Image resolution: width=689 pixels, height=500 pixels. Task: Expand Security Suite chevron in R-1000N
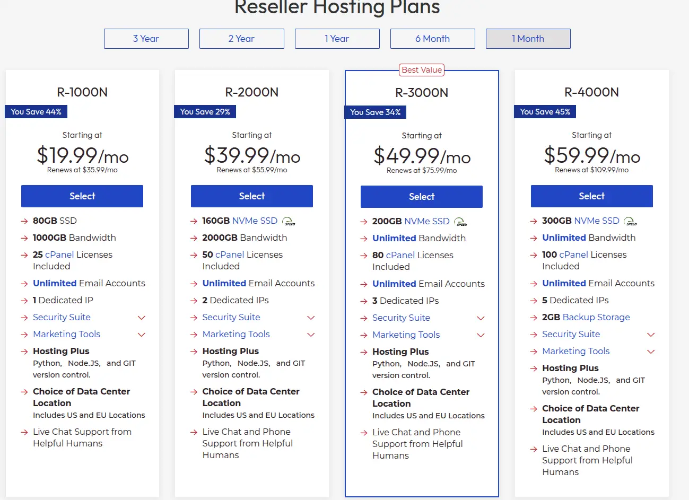(x=142, y=318)
